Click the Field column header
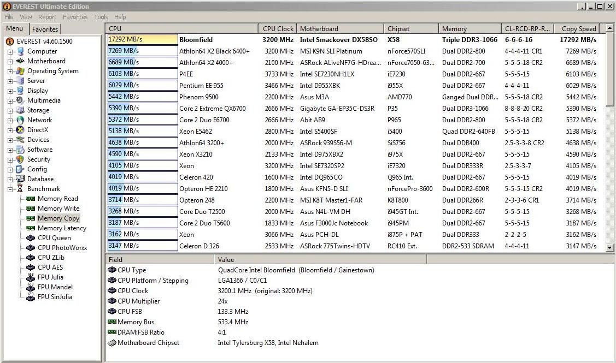This screenshot has height=363, width=616. tap(160, 259)
